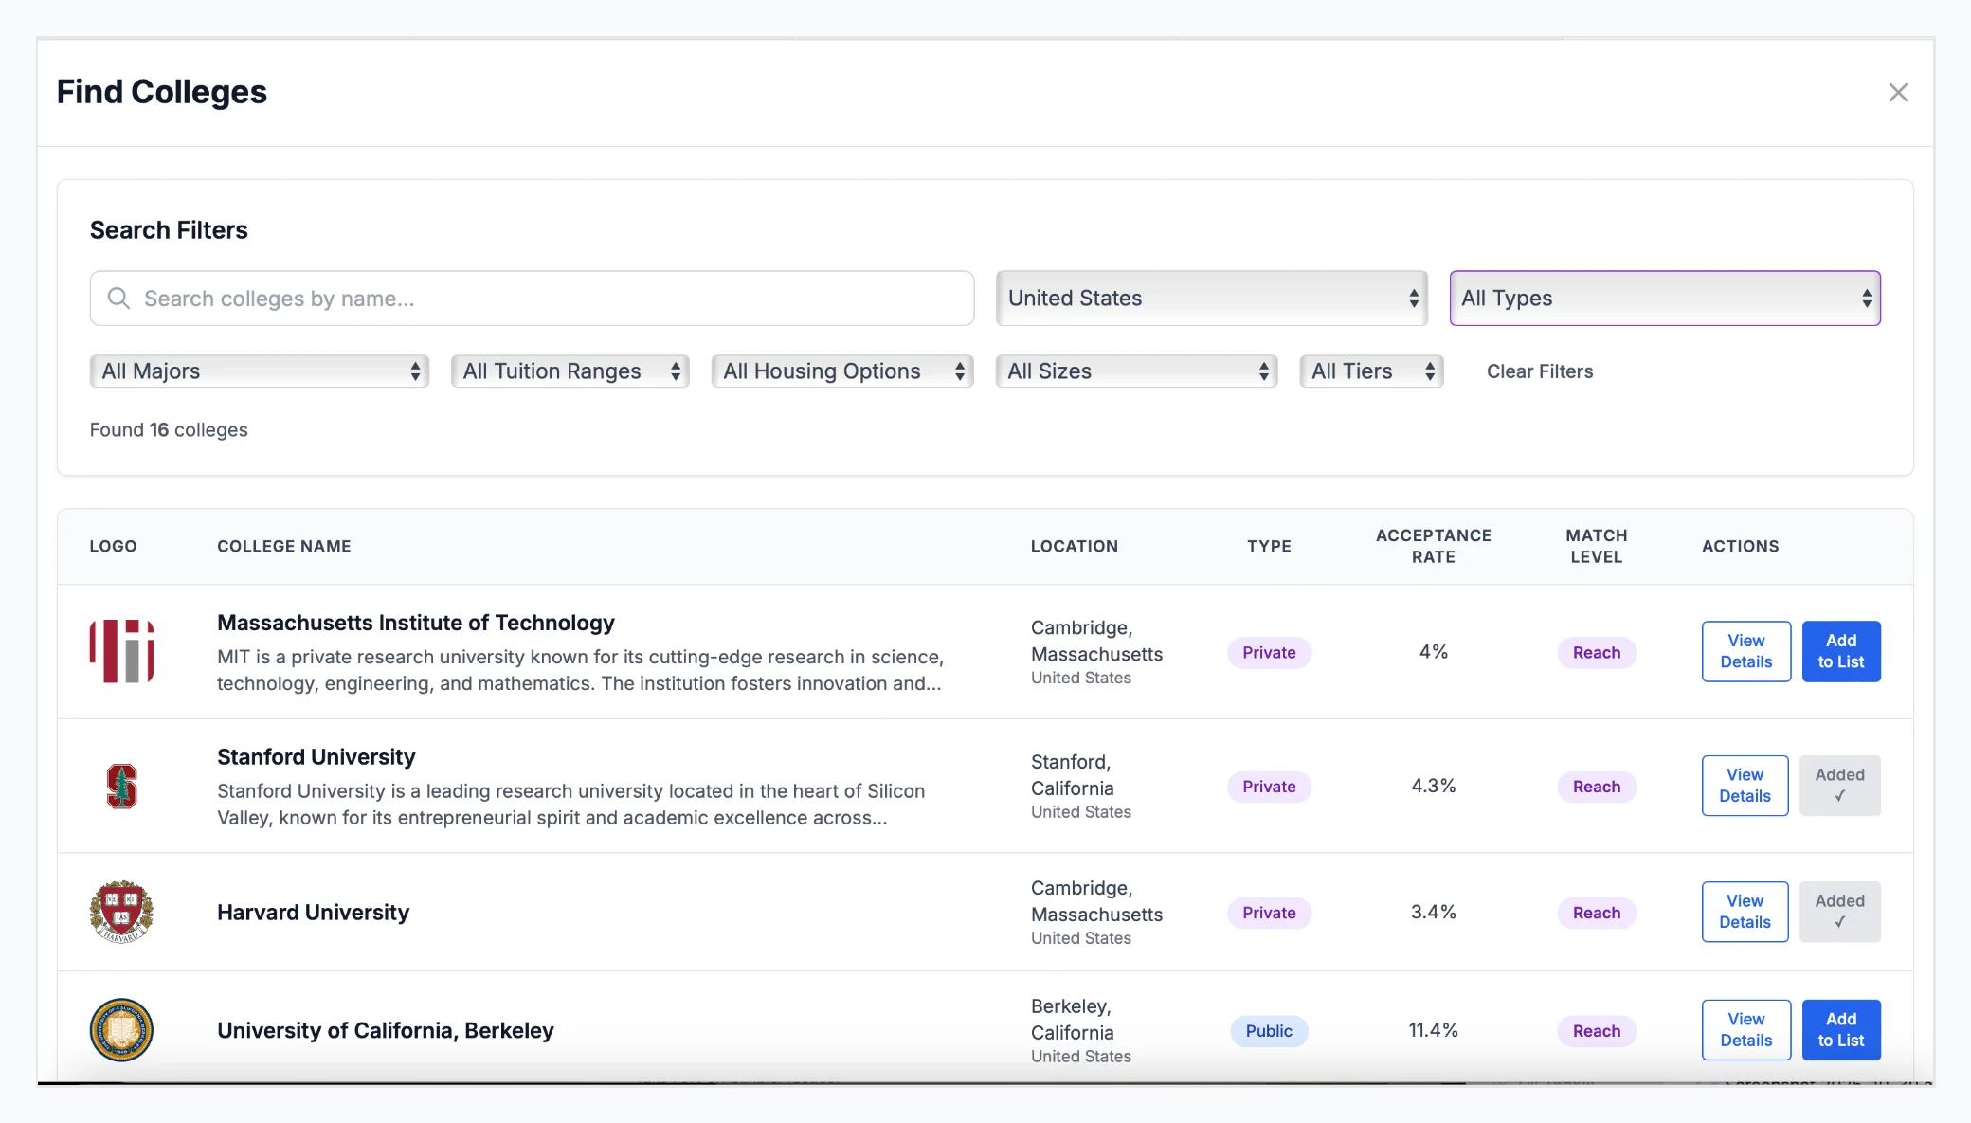Click the magnifying glass search icon
This screenshot has width=1971, height=1123.
coord(118,298)
